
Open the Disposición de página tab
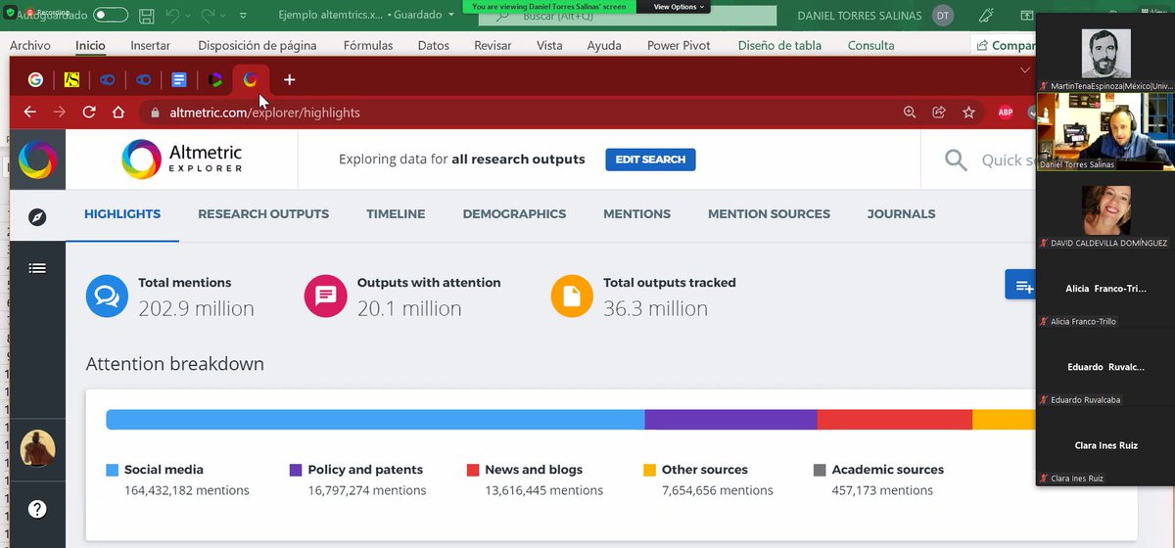[x=259, y=45]
